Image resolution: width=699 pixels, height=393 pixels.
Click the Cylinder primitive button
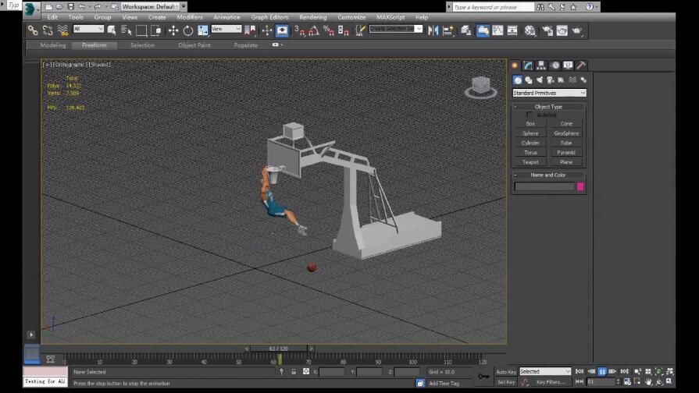pos(530,143)
